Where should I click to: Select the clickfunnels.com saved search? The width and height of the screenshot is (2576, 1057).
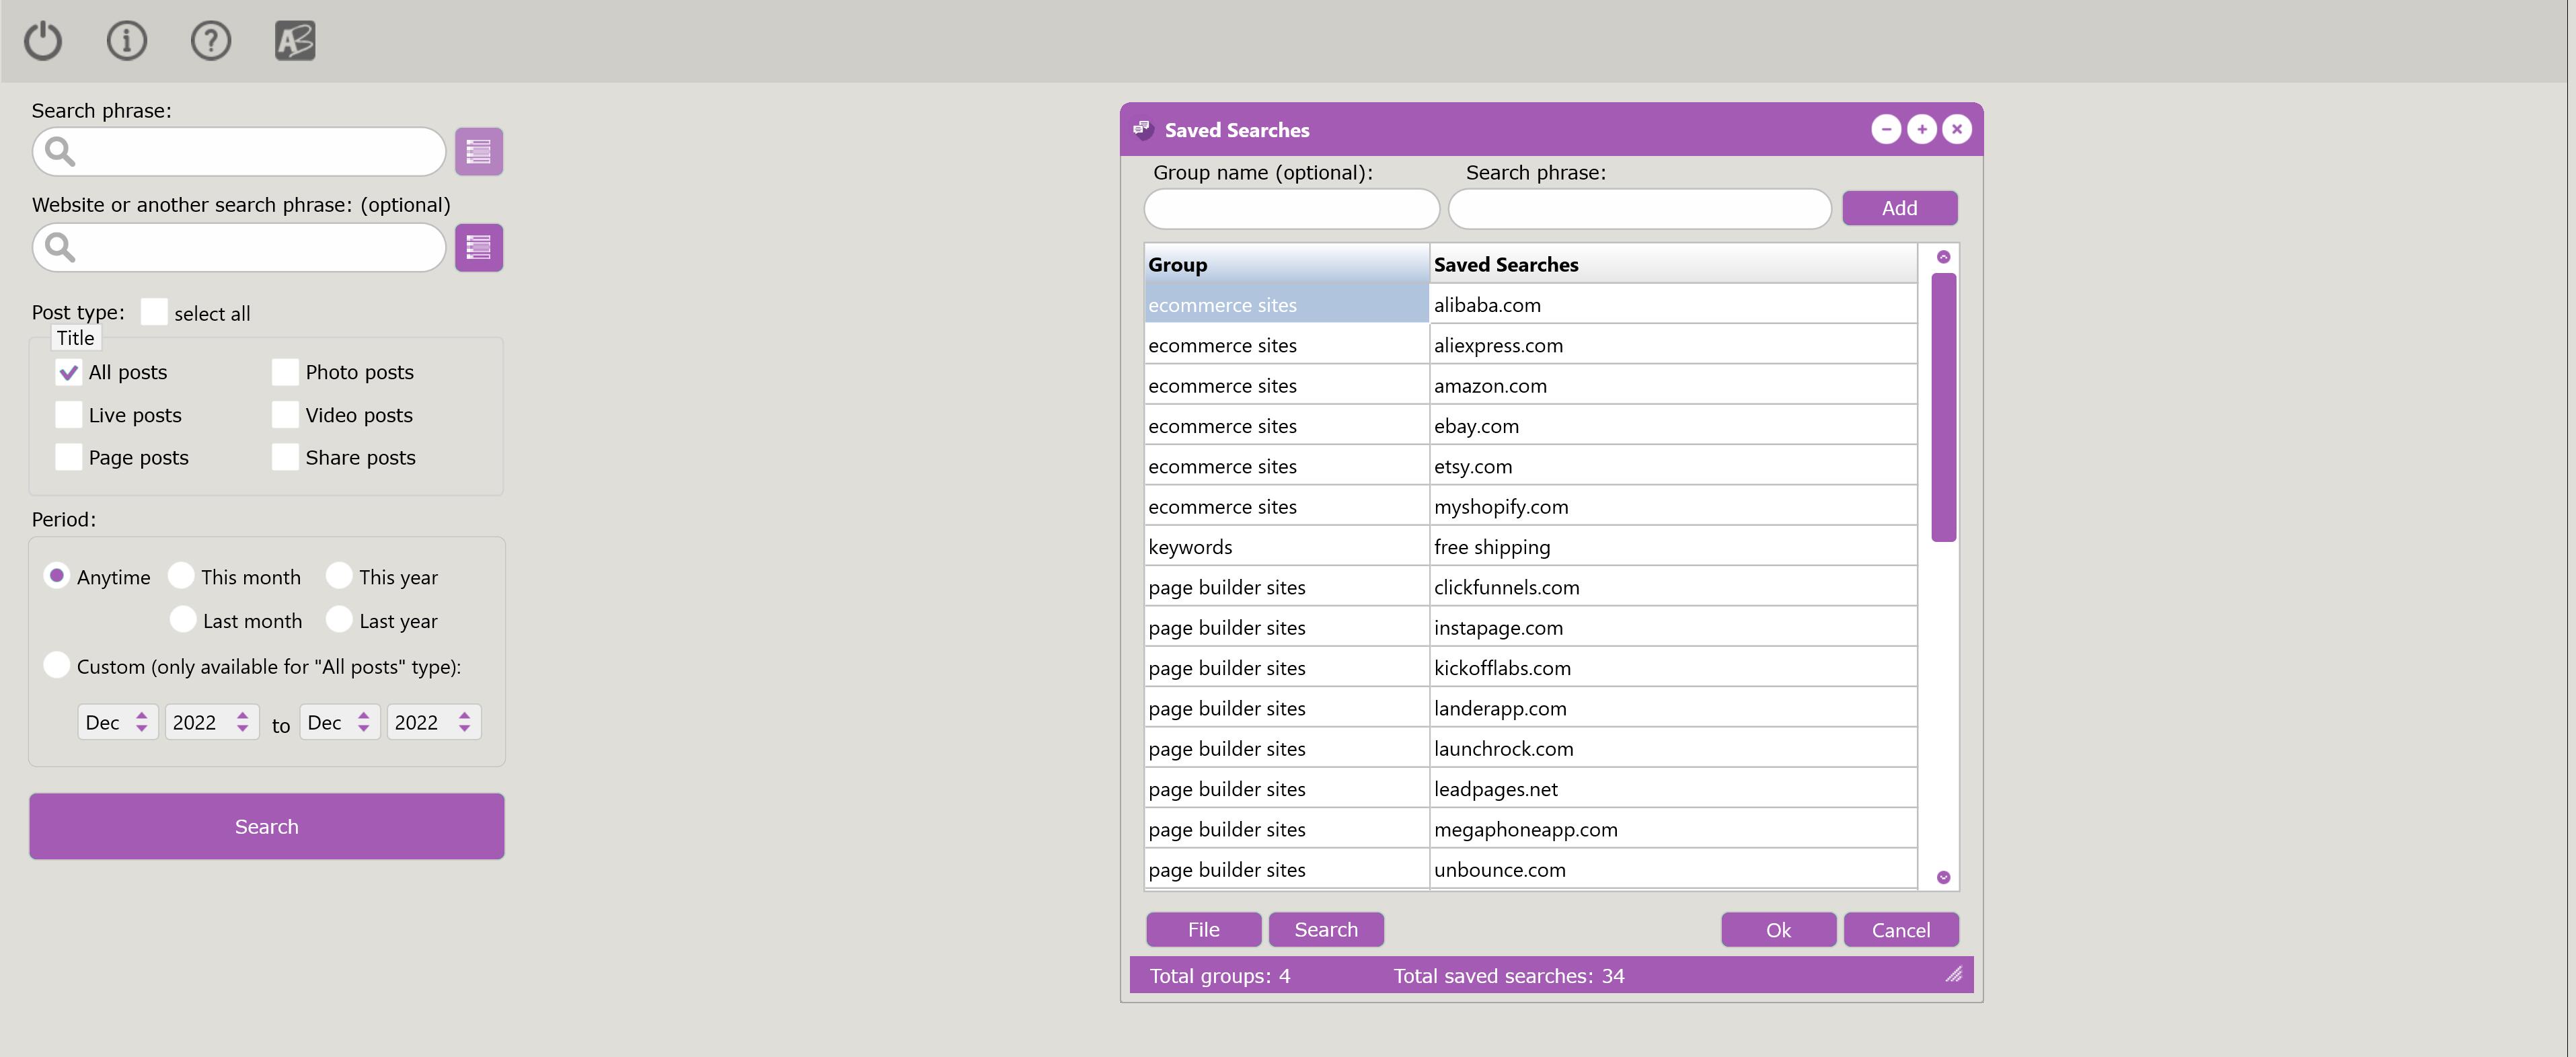(1673, 587)
